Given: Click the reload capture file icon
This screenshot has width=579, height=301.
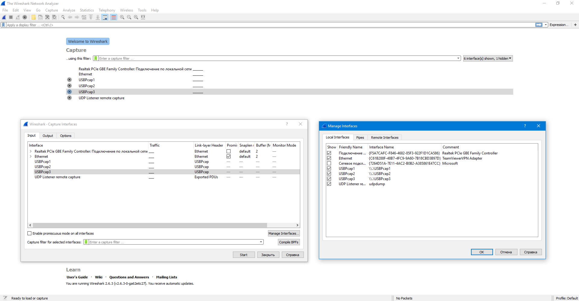Looking at the screenshot, I should pos(54,17).
